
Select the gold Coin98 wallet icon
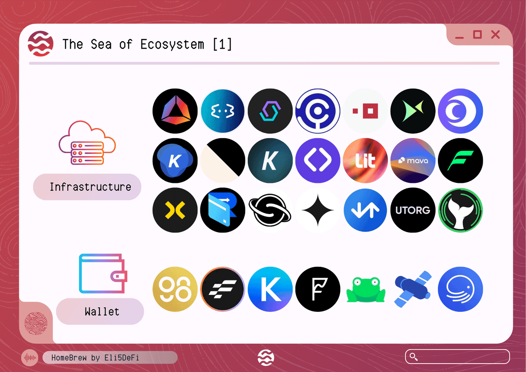click(175, 289)
